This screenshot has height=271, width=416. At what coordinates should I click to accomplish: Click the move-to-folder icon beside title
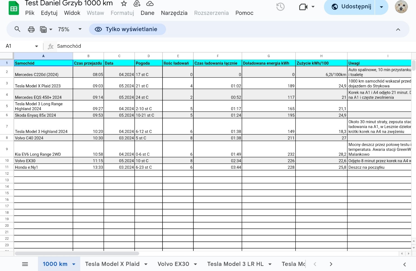pos(137,4)
